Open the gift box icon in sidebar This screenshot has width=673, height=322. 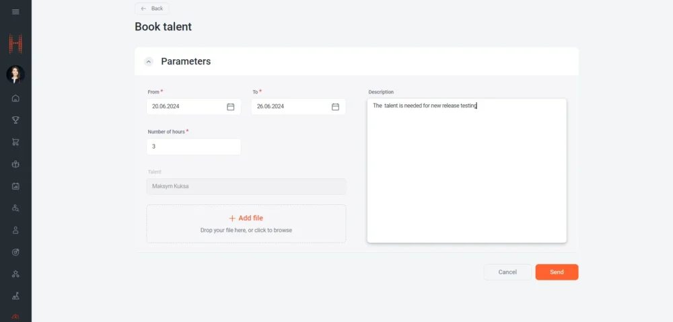pos(15,164)
